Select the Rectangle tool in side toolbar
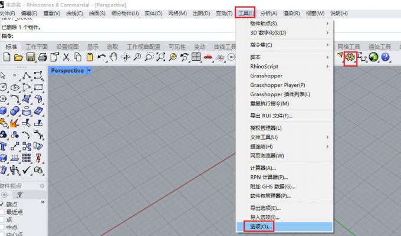 pos(38,87)
